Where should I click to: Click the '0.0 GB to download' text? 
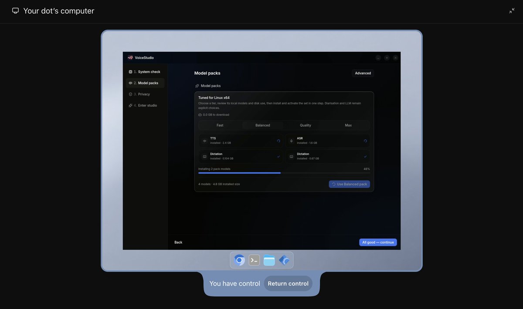(216, 115)
